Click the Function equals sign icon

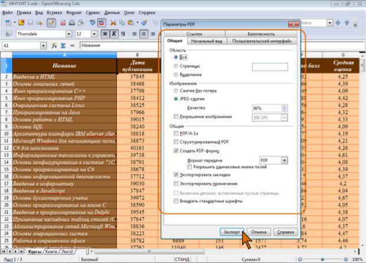pyautogui.click(x=72, y=45)
